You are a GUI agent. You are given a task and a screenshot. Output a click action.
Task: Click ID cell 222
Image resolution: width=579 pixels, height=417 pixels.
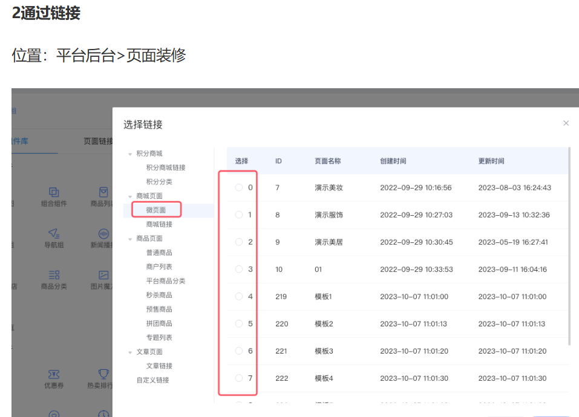click(282, 378)
